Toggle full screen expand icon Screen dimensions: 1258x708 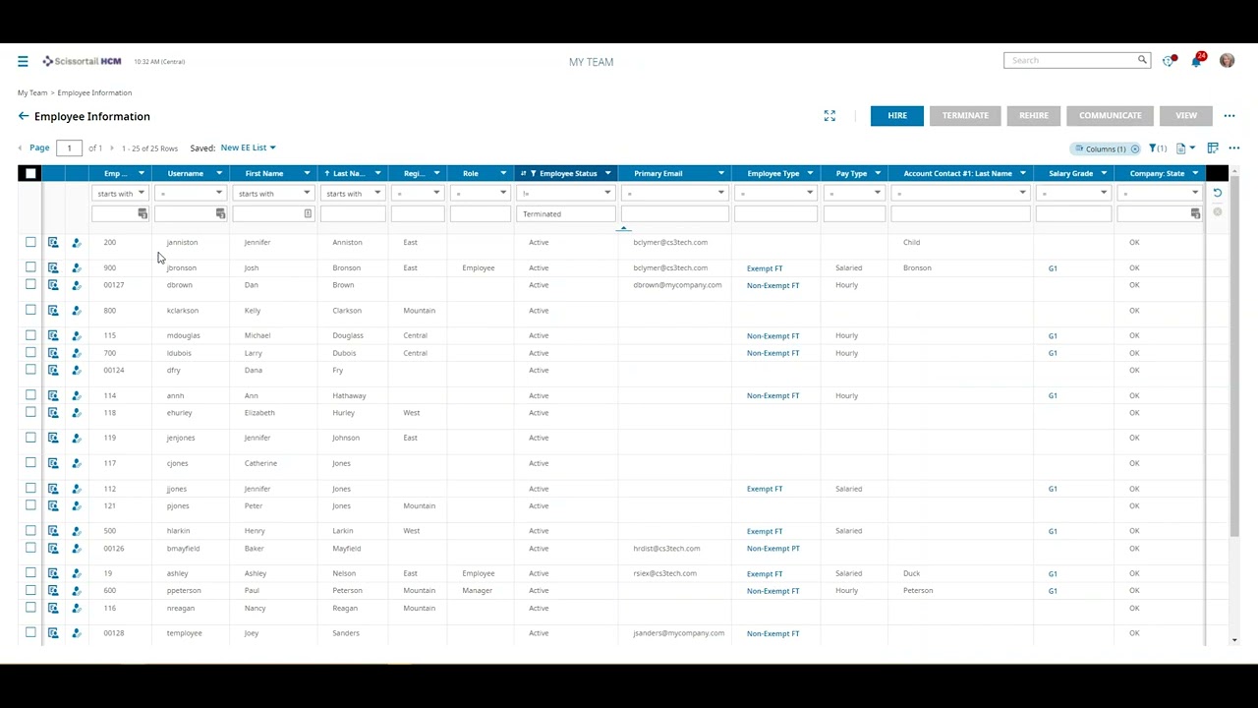click(829, 115)
